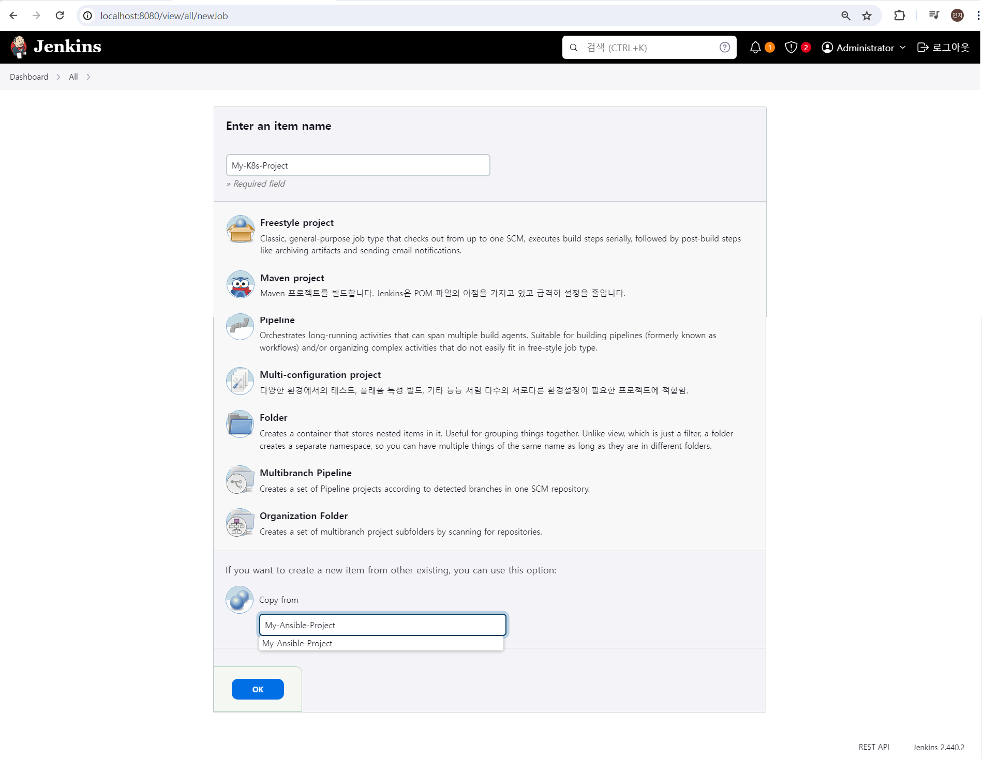Expand the Administrator dropdown chevron

903,48
